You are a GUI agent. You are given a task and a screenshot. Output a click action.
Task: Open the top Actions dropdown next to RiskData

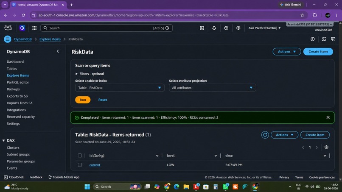click(x=286, y=52)
